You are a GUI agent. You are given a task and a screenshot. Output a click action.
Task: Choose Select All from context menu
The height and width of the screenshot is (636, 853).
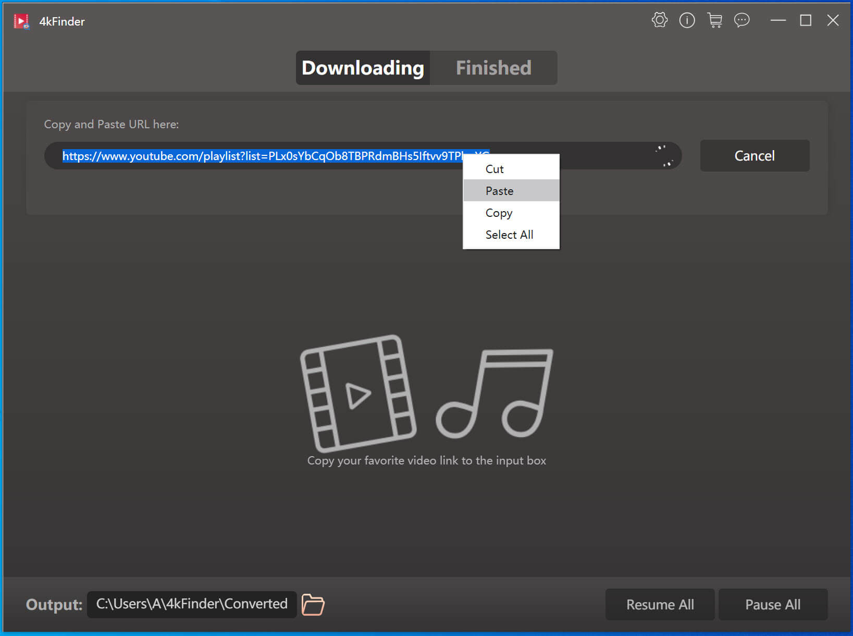(509, 235)
